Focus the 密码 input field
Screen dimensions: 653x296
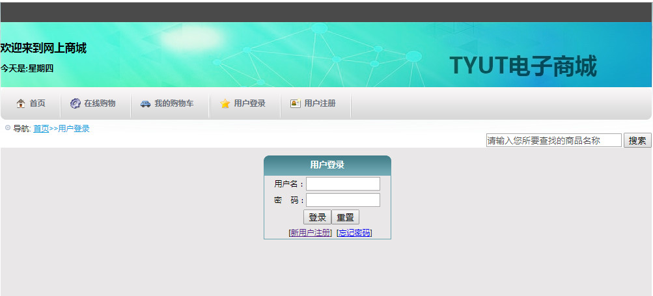click(343, 200)
